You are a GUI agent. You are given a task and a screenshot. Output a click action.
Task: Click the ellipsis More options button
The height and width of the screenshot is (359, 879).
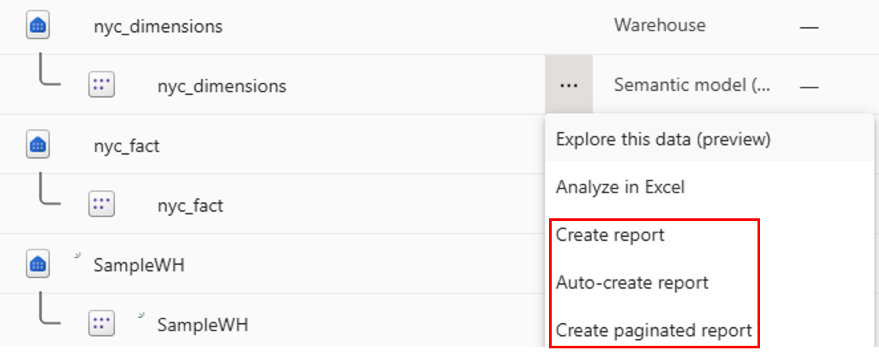click(x=568, y=86)
